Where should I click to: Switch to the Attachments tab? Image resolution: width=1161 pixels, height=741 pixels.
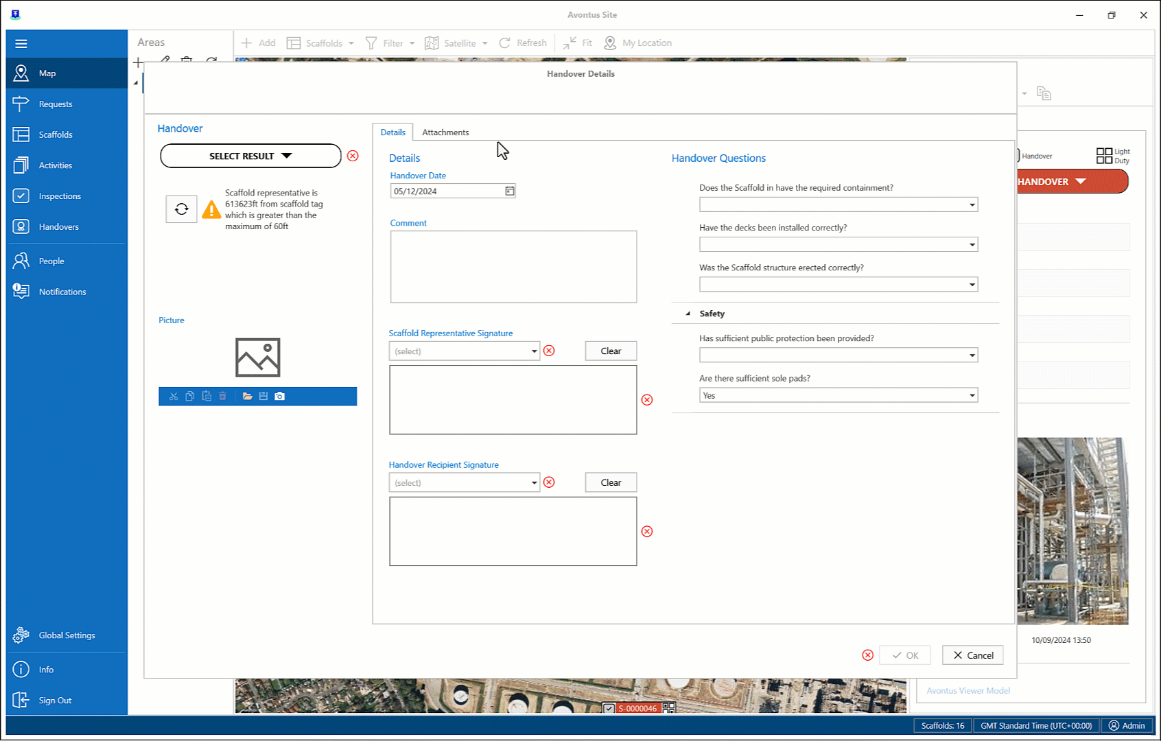[445, 132]
